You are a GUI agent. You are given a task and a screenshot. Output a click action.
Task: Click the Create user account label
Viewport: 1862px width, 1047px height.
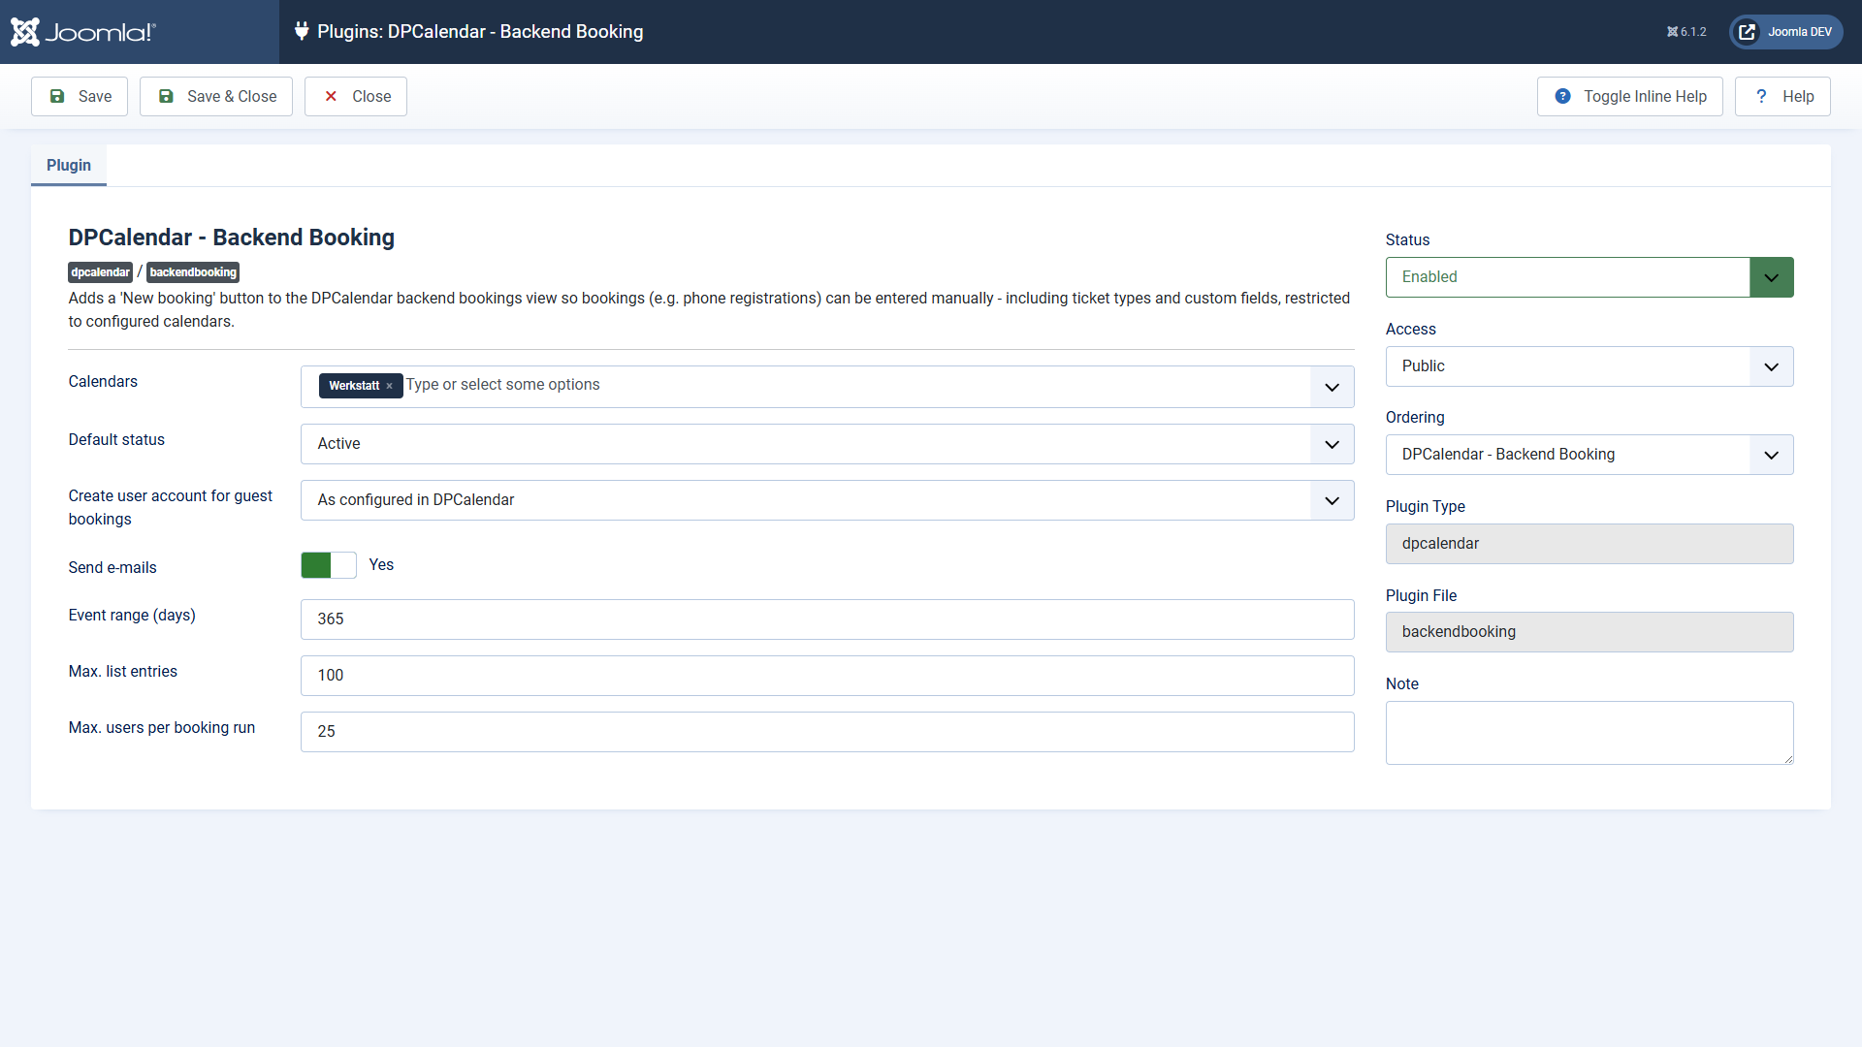coord(171,508)
